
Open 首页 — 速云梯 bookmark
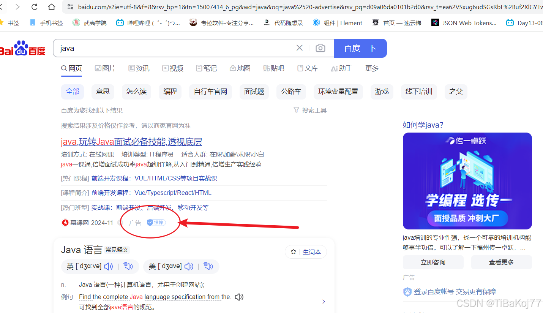396,23
